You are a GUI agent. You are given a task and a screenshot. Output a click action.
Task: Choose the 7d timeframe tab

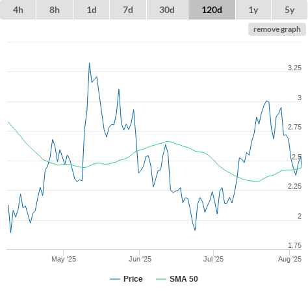coord(128,10)
